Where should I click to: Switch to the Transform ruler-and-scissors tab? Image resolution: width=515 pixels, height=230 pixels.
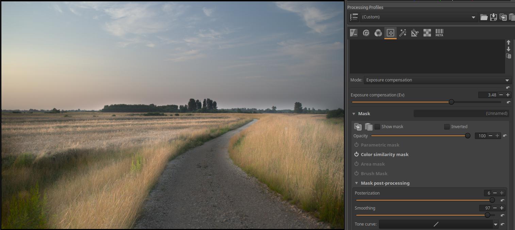[x=415, y=33]
